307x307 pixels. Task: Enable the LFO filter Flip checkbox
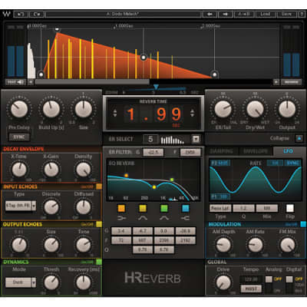pyautogui.click(x=289, y=208)
